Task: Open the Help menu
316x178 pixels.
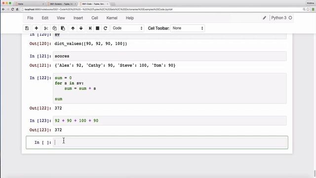Action: point(130,18)
